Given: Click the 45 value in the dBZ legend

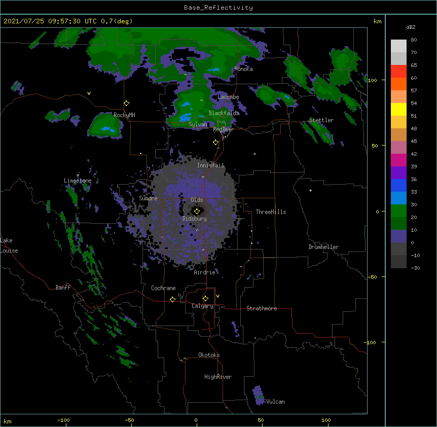Looking at the screenshot, I should click(414, 141).
